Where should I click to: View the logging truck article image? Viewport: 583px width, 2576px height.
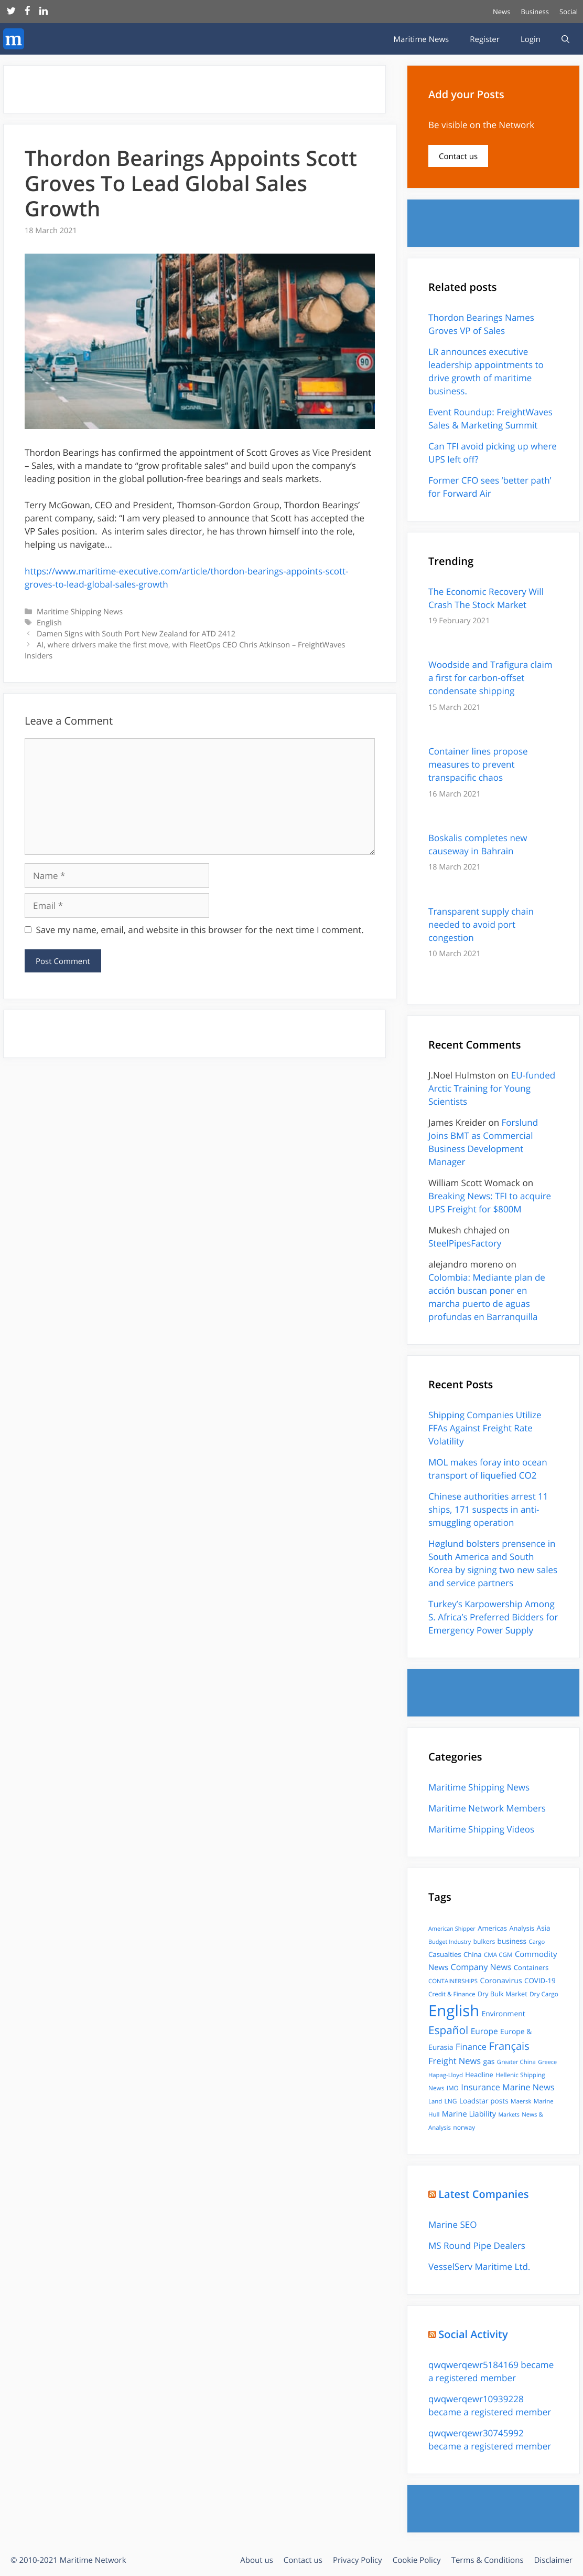(200, 341)
